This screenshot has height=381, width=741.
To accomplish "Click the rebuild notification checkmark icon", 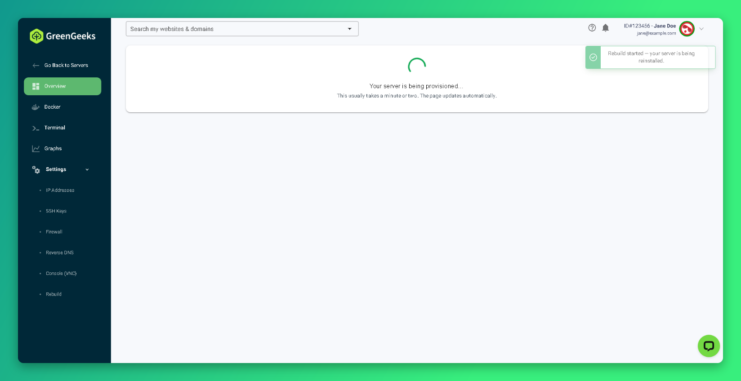I will coord(593,58).
